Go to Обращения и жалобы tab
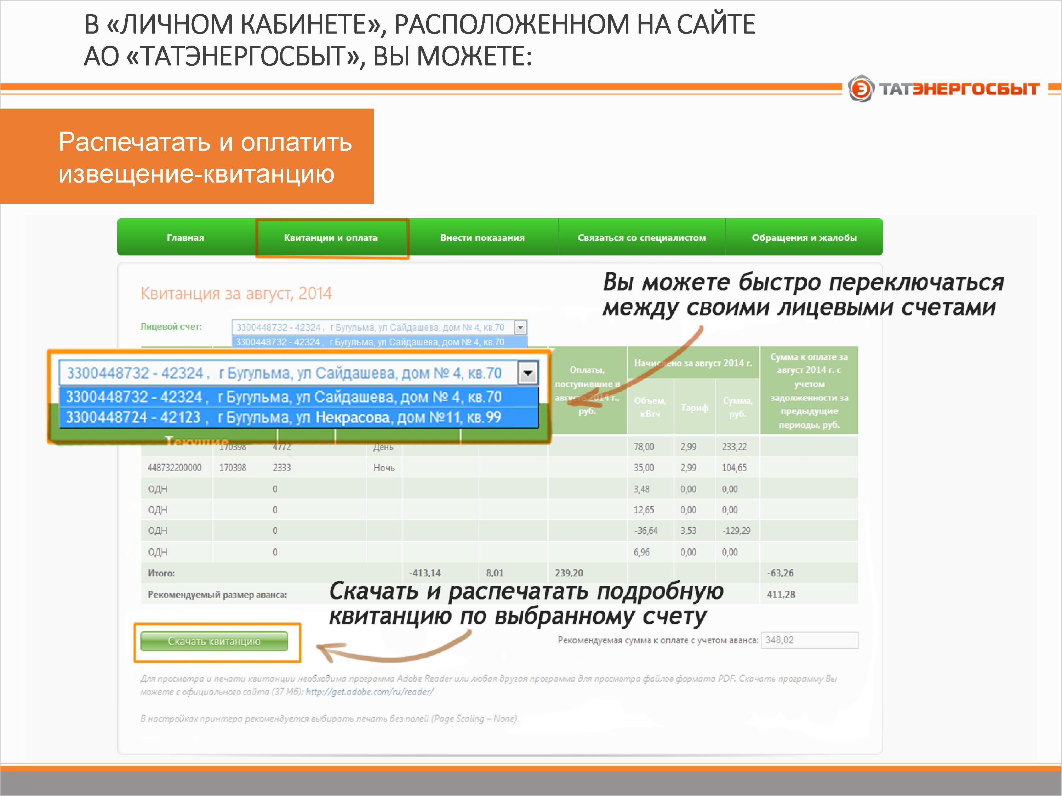Screen dimensions: 1062x796 (804, 237)
